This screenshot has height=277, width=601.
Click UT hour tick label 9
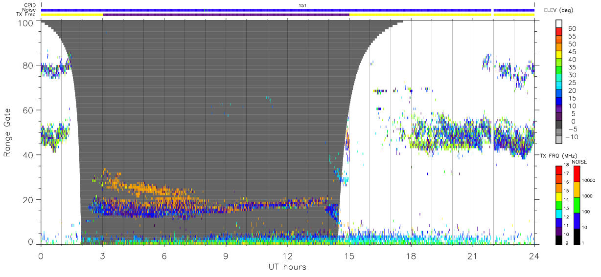tap(226, 255)
